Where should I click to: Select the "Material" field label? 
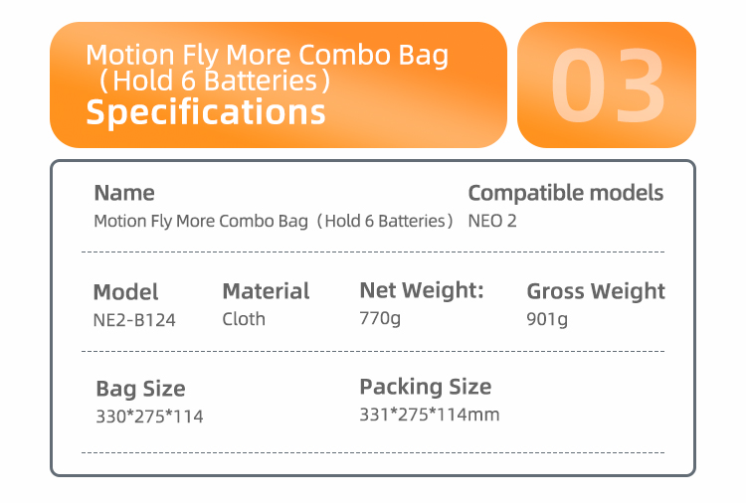tap(266, 291)
